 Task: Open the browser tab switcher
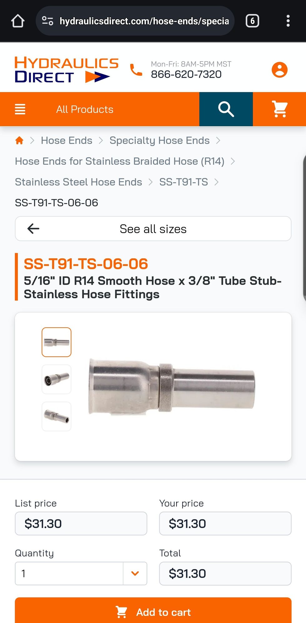pos(252,21)
